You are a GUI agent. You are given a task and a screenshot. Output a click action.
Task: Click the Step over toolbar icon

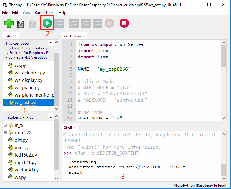[x=74, y=23]
